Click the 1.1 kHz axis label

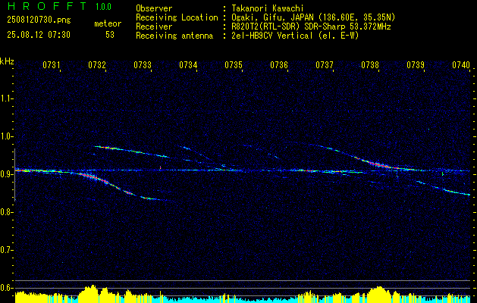point(6,98)
